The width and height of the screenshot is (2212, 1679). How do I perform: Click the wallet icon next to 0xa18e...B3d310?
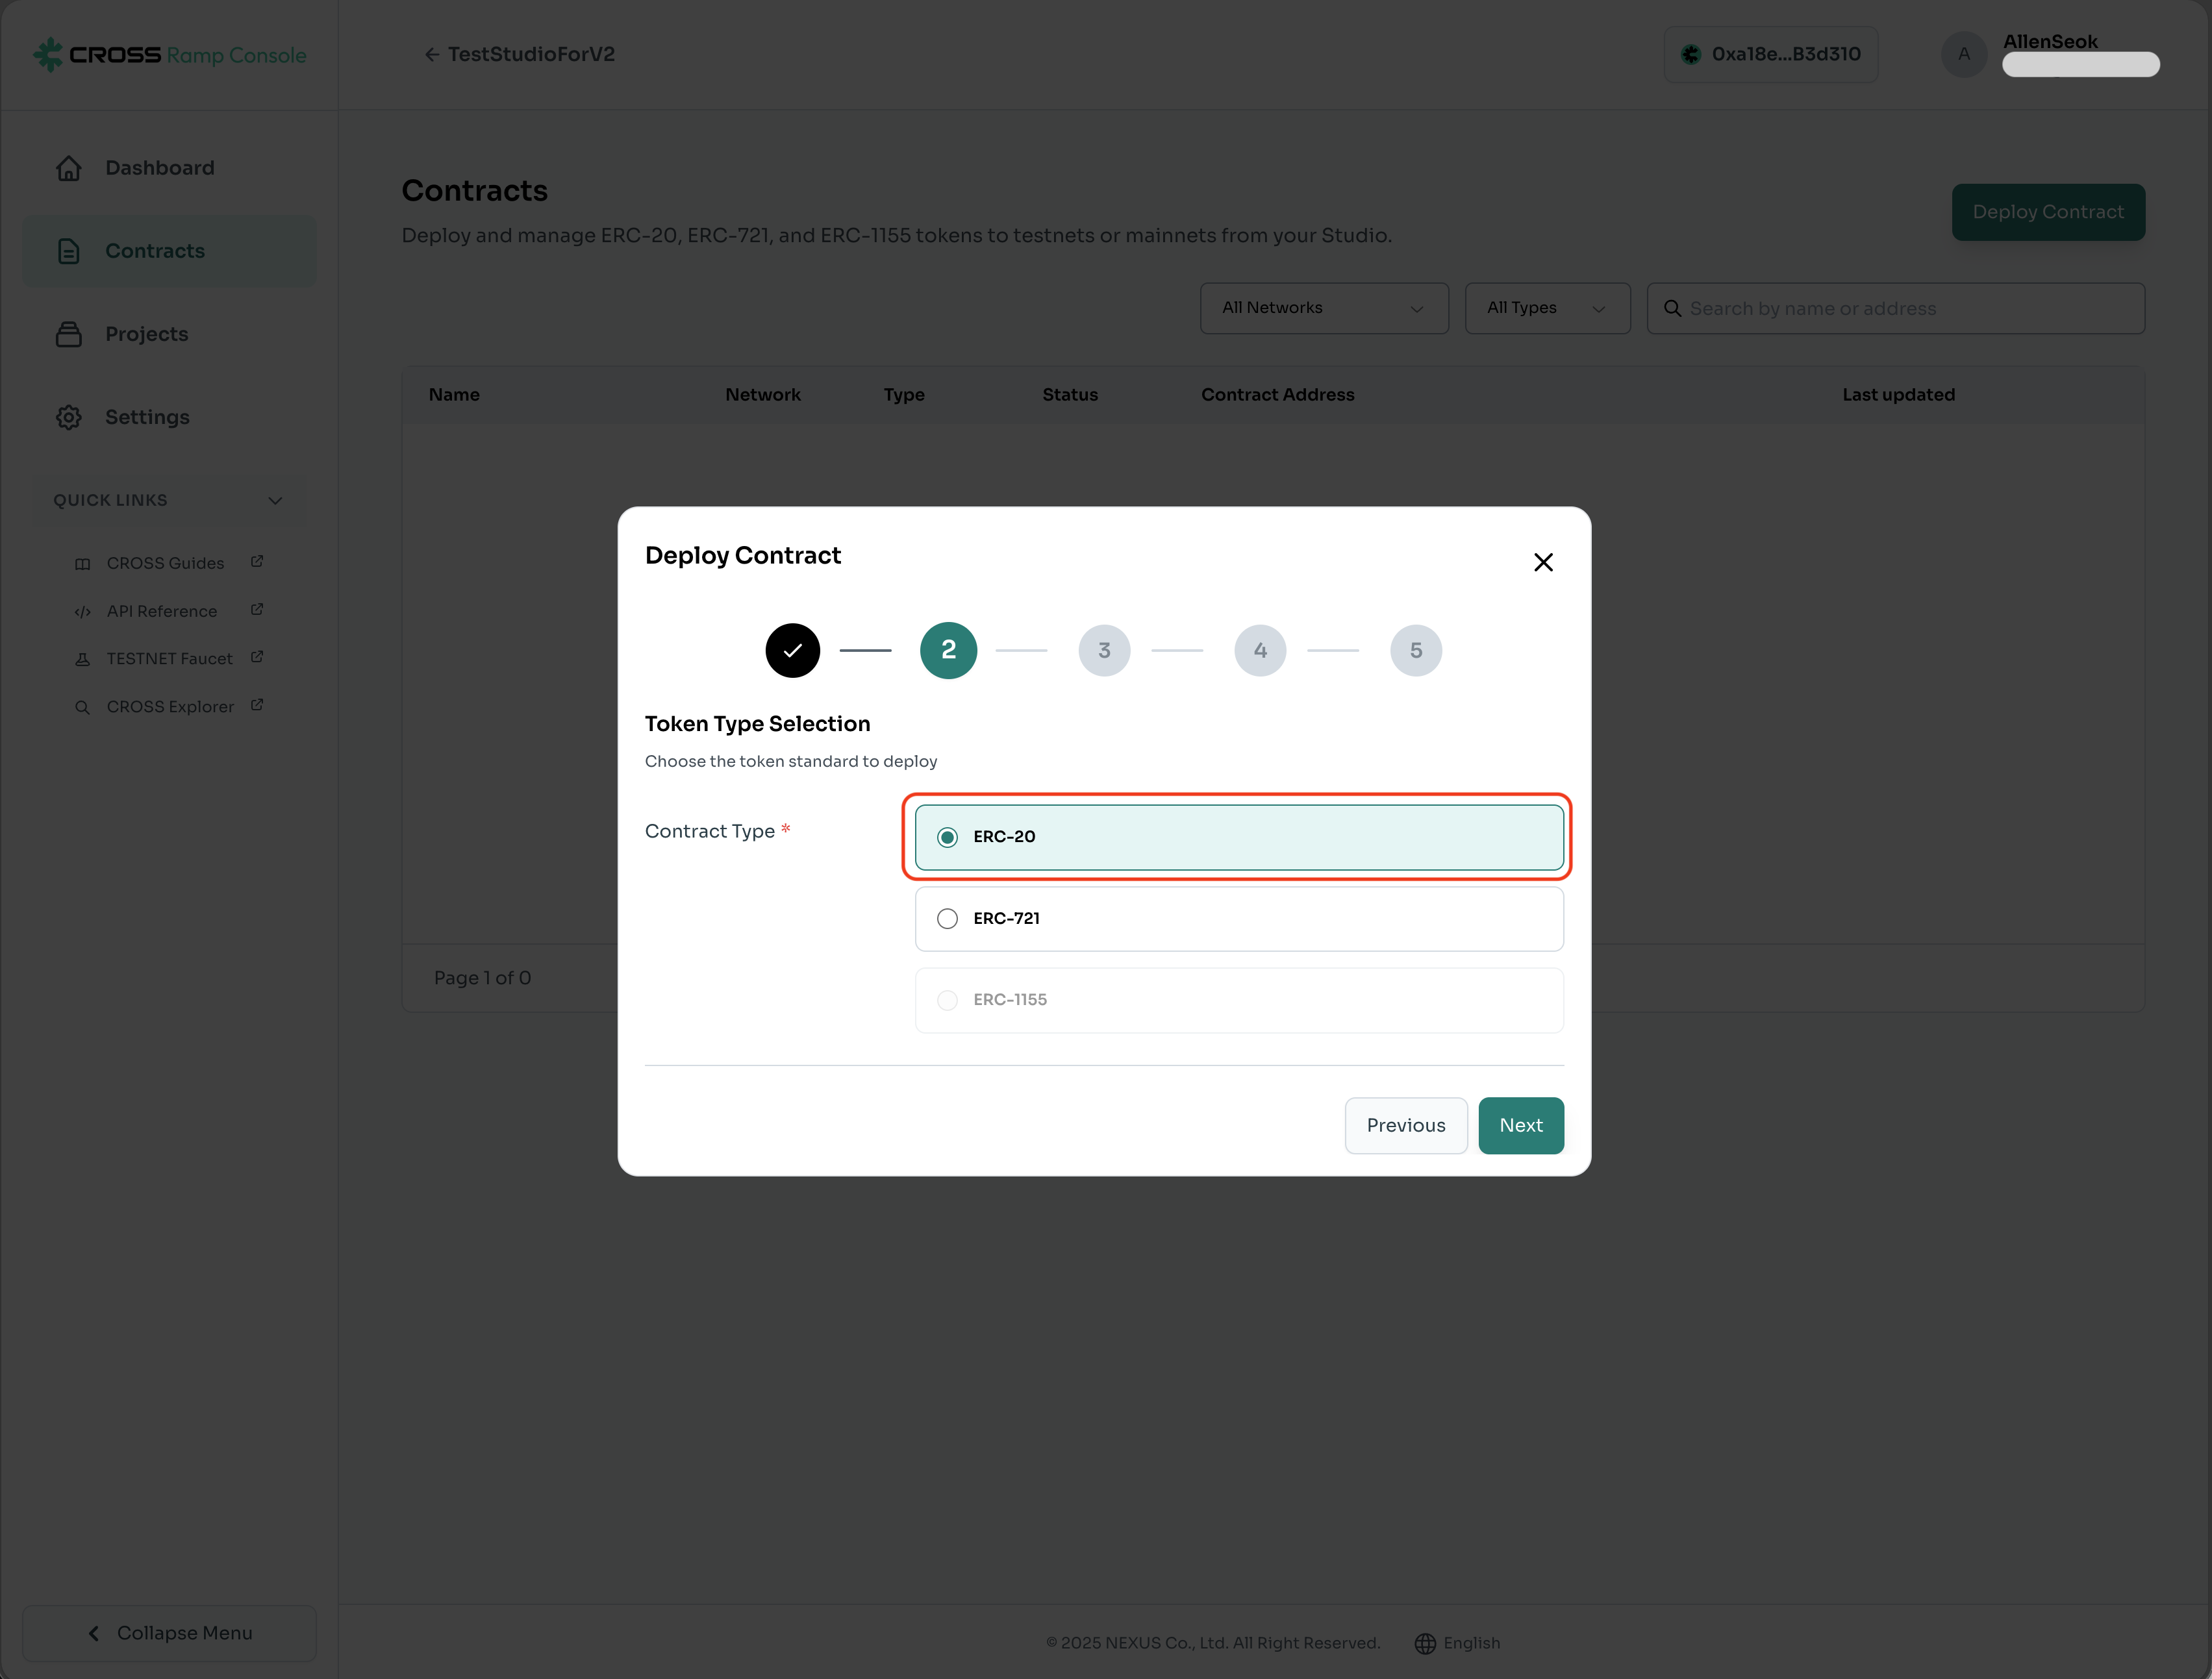(x=1691, y=55)
